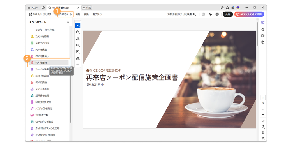Zoom out of the document
Image resolution: width=292 pixels, height=146 pixels.
(x=263, y=139)
